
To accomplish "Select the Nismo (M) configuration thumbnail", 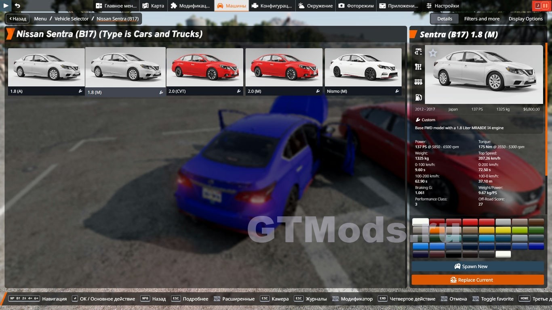I will (363, 68).
